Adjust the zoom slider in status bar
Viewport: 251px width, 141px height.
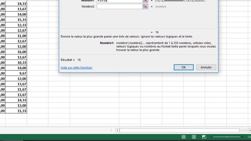(x=227, y=137)
